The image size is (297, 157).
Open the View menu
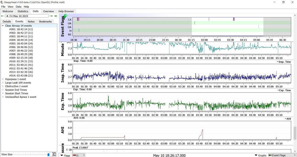[10, 7]
